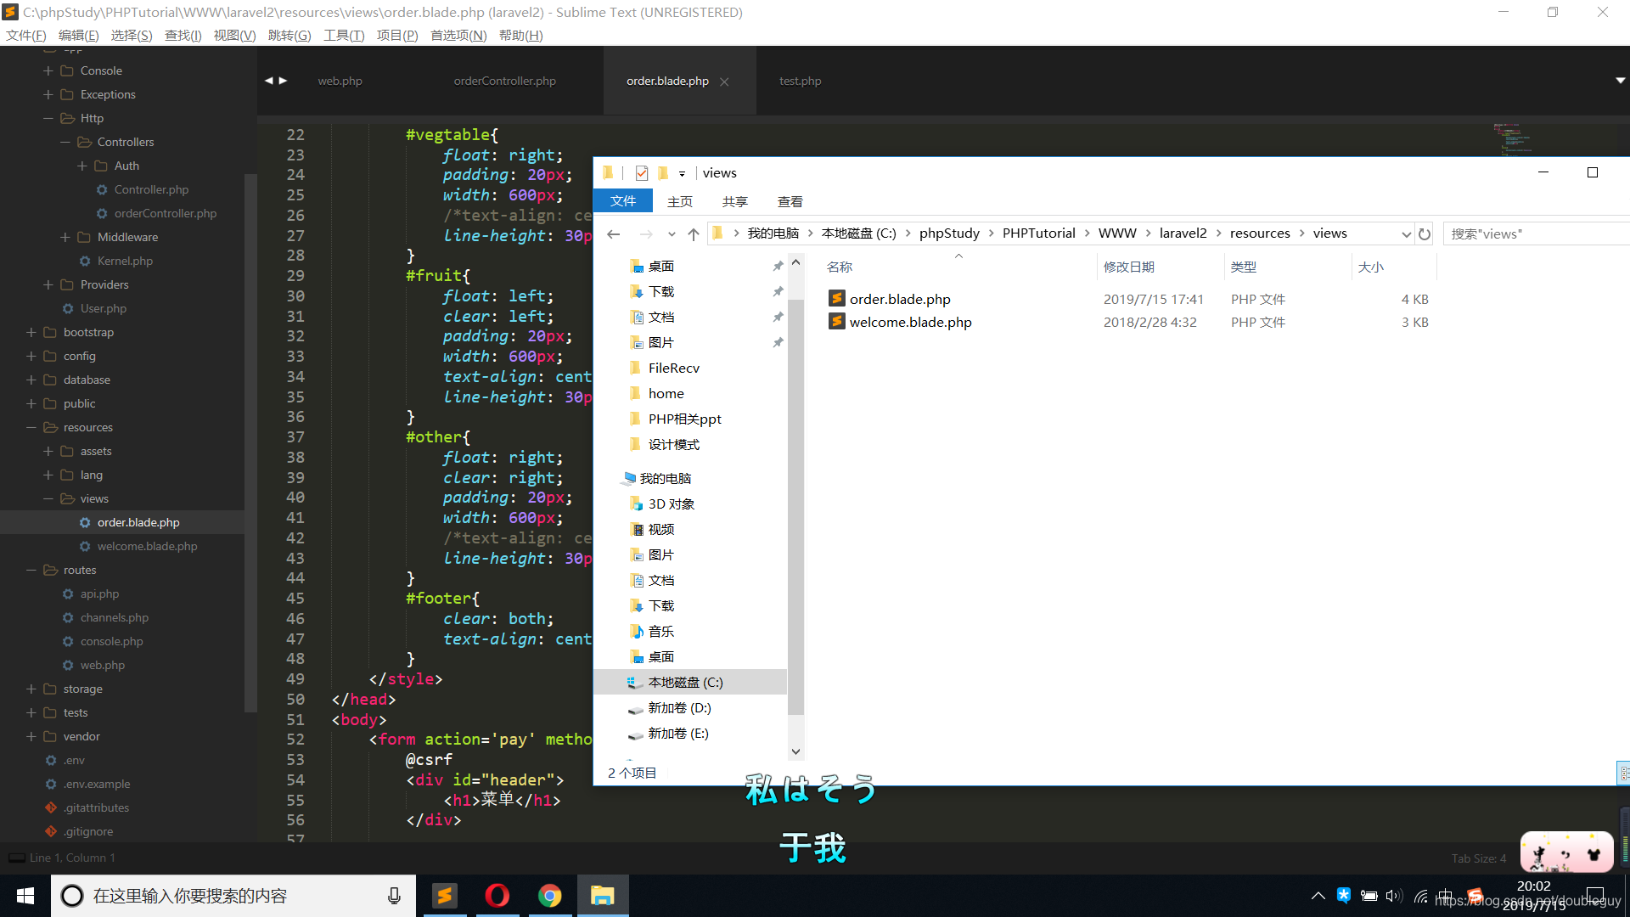Viewport: 1630px width, 917px height.
Task: Open Chrome from the taskbar
Action: pos(549,896)
